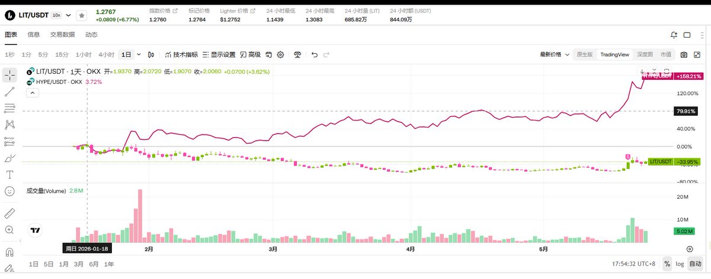Image resolution: width=711 pixels, height=279 pixels.
Task: Click the TradingView logo on chart
Action: [x=35, y=231]
